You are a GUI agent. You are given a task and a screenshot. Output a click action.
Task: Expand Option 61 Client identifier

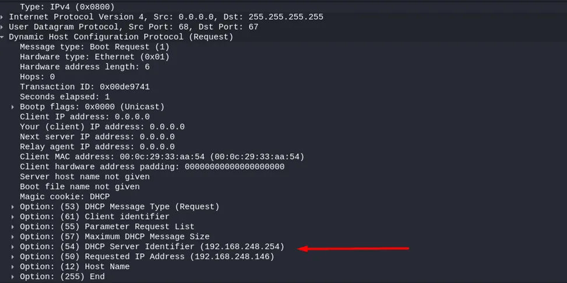coord(13,217)
